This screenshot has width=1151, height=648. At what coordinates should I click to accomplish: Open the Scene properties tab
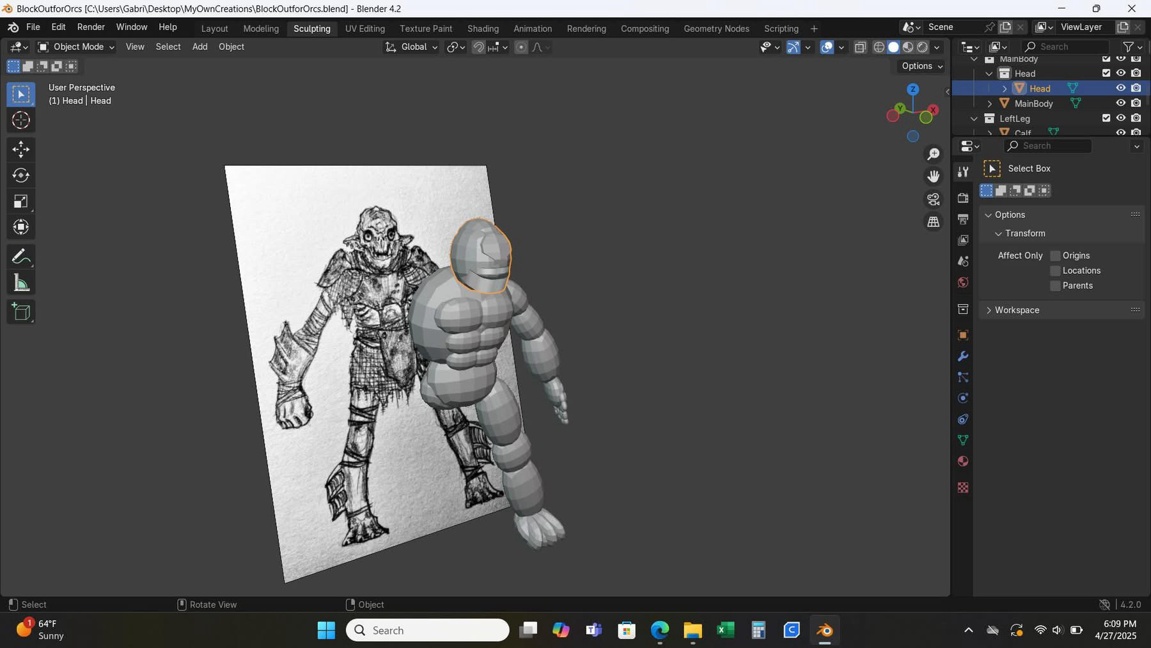click(x=963, y=262)
